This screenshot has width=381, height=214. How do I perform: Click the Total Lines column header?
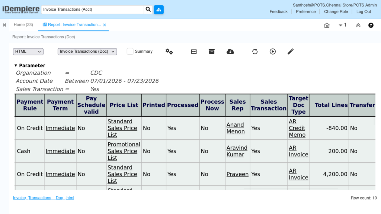330,105
